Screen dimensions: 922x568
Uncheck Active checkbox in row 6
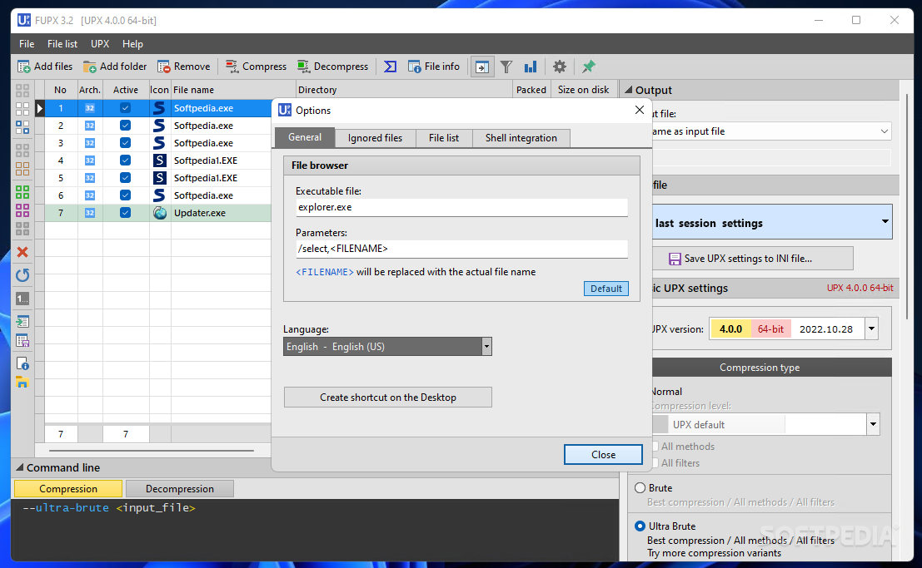coord(125,195)
